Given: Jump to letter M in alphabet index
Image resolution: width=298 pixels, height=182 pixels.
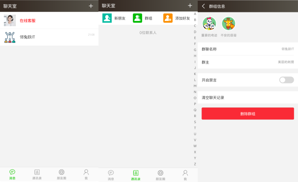Looking at the screenshot, I should point(195,86).
